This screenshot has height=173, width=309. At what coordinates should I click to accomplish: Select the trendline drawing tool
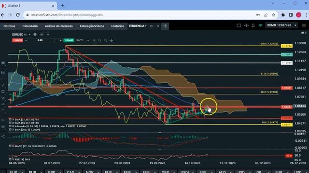coord(3,86)
